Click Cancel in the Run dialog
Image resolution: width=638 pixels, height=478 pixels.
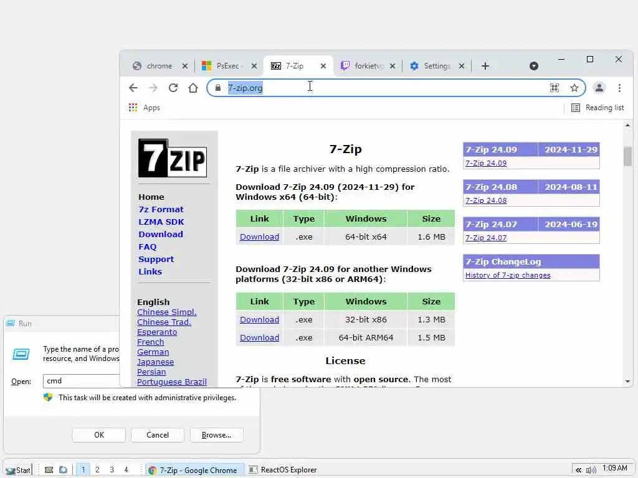(x=158, y=435)
